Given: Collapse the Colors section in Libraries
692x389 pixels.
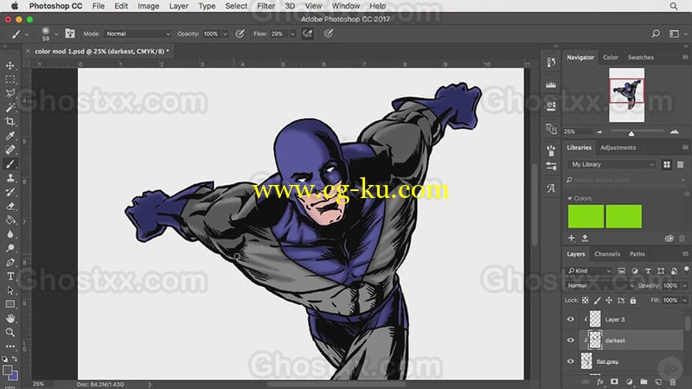Looking at the screenshot, I should (570, 199).
